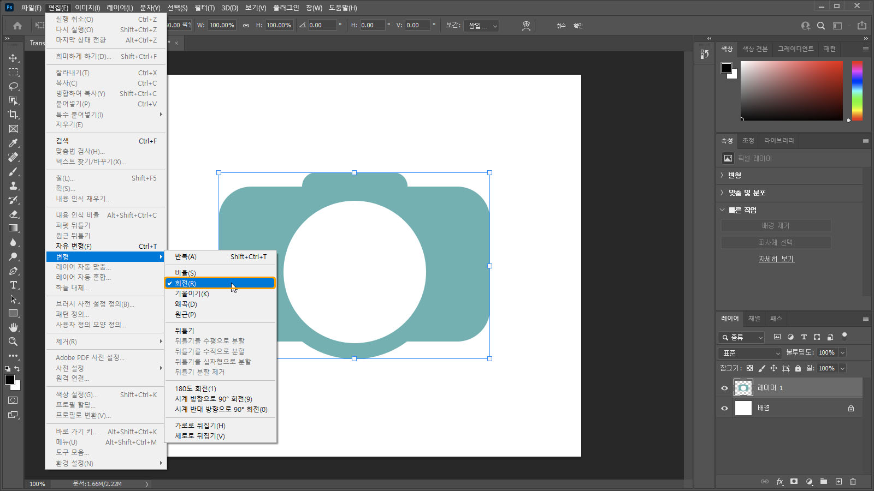Viewport: 874px width, 491px height.
Task: Select the Hand tool
Action: coord(13,327)
